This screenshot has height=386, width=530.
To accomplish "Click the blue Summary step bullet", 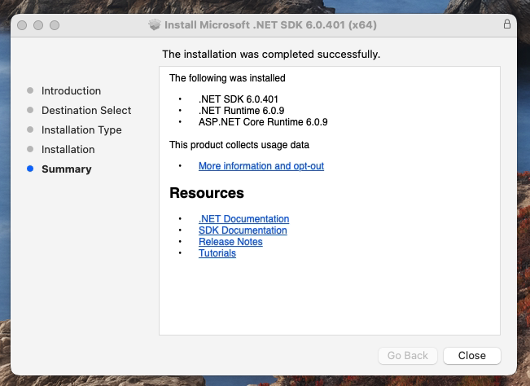I will tap(30, 169).
